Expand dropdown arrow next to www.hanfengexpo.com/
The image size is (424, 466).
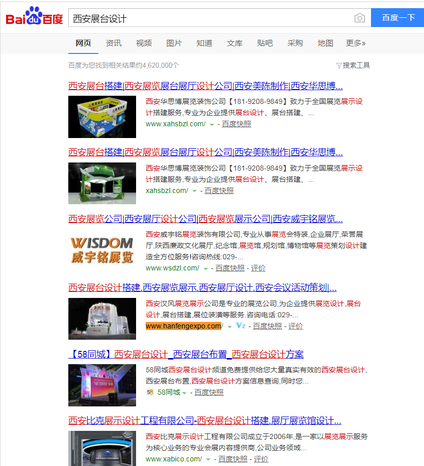229,327
